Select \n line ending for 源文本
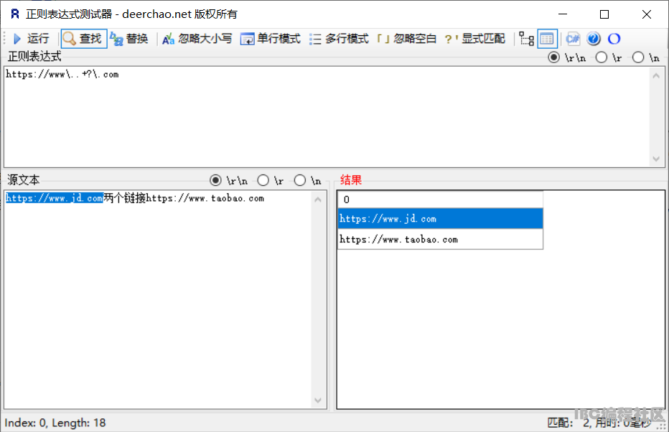The height and width of the screenshot is (432, 669). click(300, 180)
